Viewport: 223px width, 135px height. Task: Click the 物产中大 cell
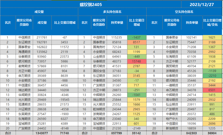[x=172, y=119]
